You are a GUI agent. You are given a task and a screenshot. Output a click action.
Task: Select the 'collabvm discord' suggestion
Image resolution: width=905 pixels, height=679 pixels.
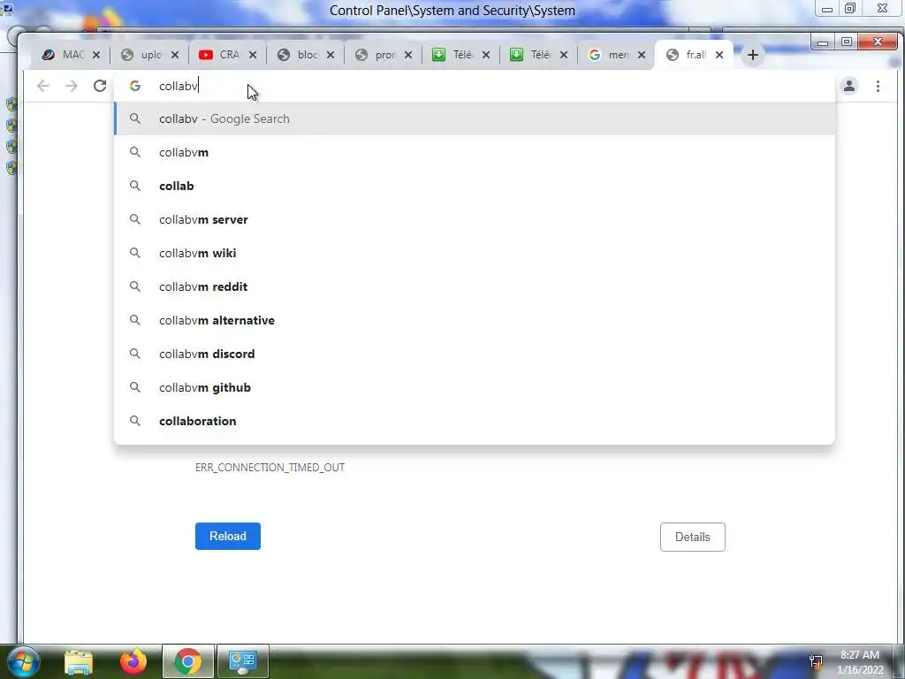tap(475, 354)
